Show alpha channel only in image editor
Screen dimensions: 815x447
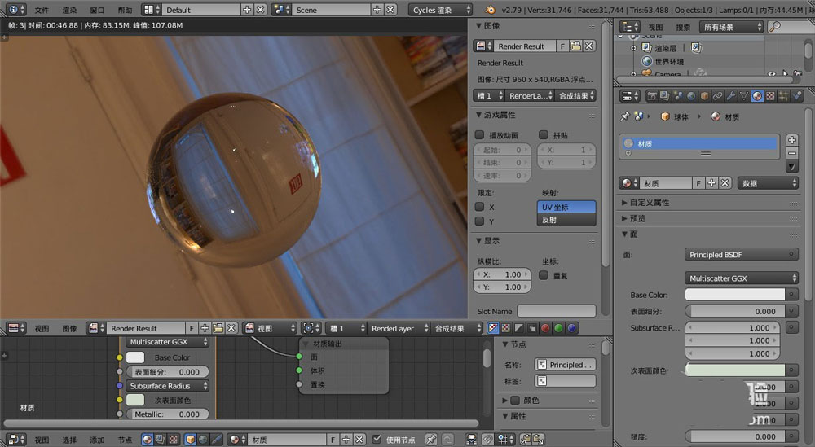coord(518,328)
